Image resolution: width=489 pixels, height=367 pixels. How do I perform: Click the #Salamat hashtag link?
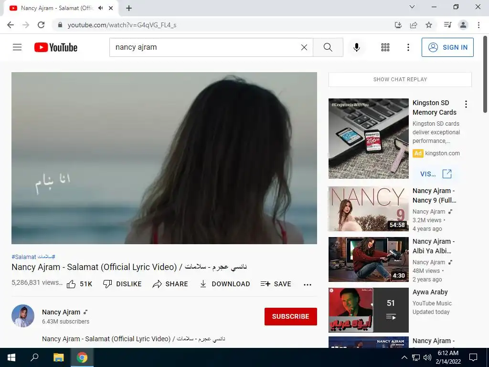pyautogui.click(x=24, y=257)
